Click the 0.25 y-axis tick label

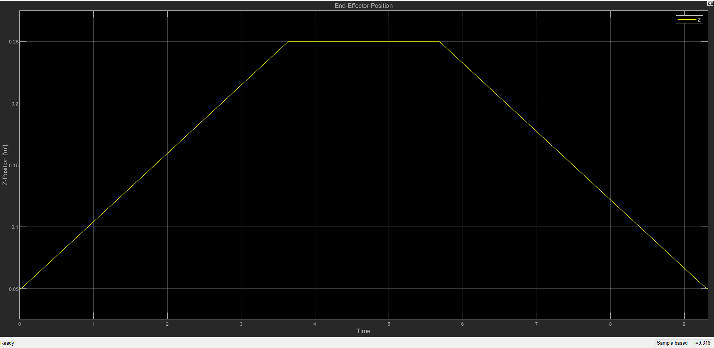(13, 42)
